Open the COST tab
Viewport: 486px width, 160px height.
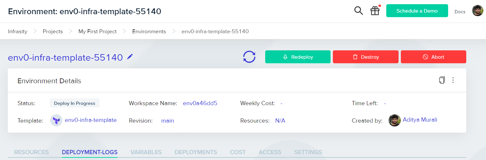pyautogui.click(x=238, y=152)
